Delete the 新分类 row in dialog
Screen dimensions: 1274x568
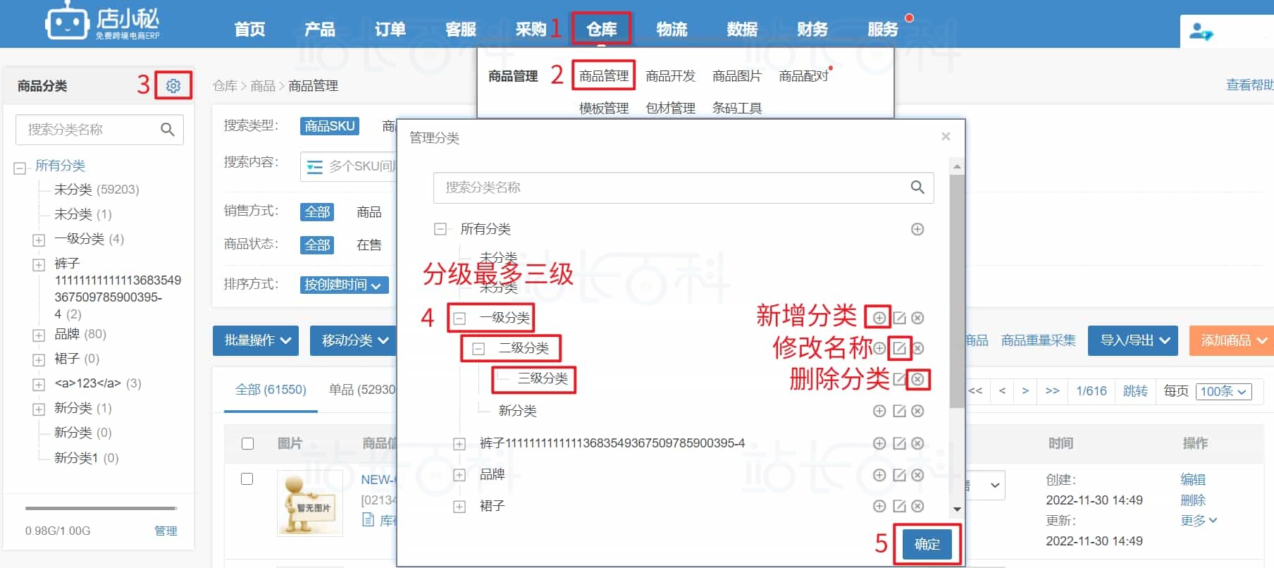pyautogui.click(x=917, y=411)
